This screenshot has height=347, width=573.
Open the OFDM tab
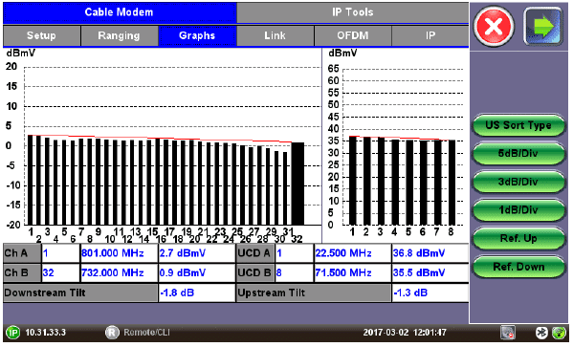click(353, 35)
